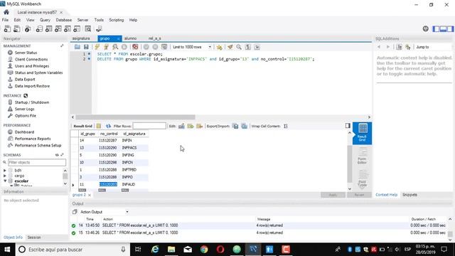The width and height of the screenshot is (455, 256).
Task: Open the Query menu
Action: pyautogui.click(x=45, y=20)
